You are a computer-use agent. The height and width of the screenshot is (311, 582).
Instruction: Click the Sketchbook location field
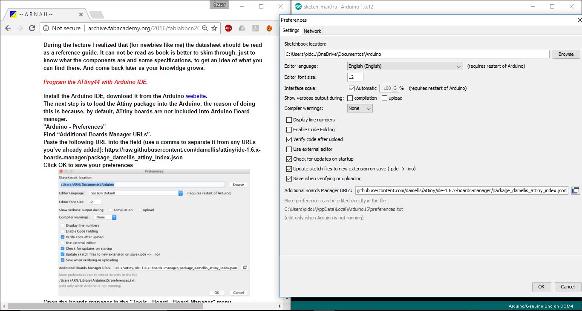[x=417, y=54]
